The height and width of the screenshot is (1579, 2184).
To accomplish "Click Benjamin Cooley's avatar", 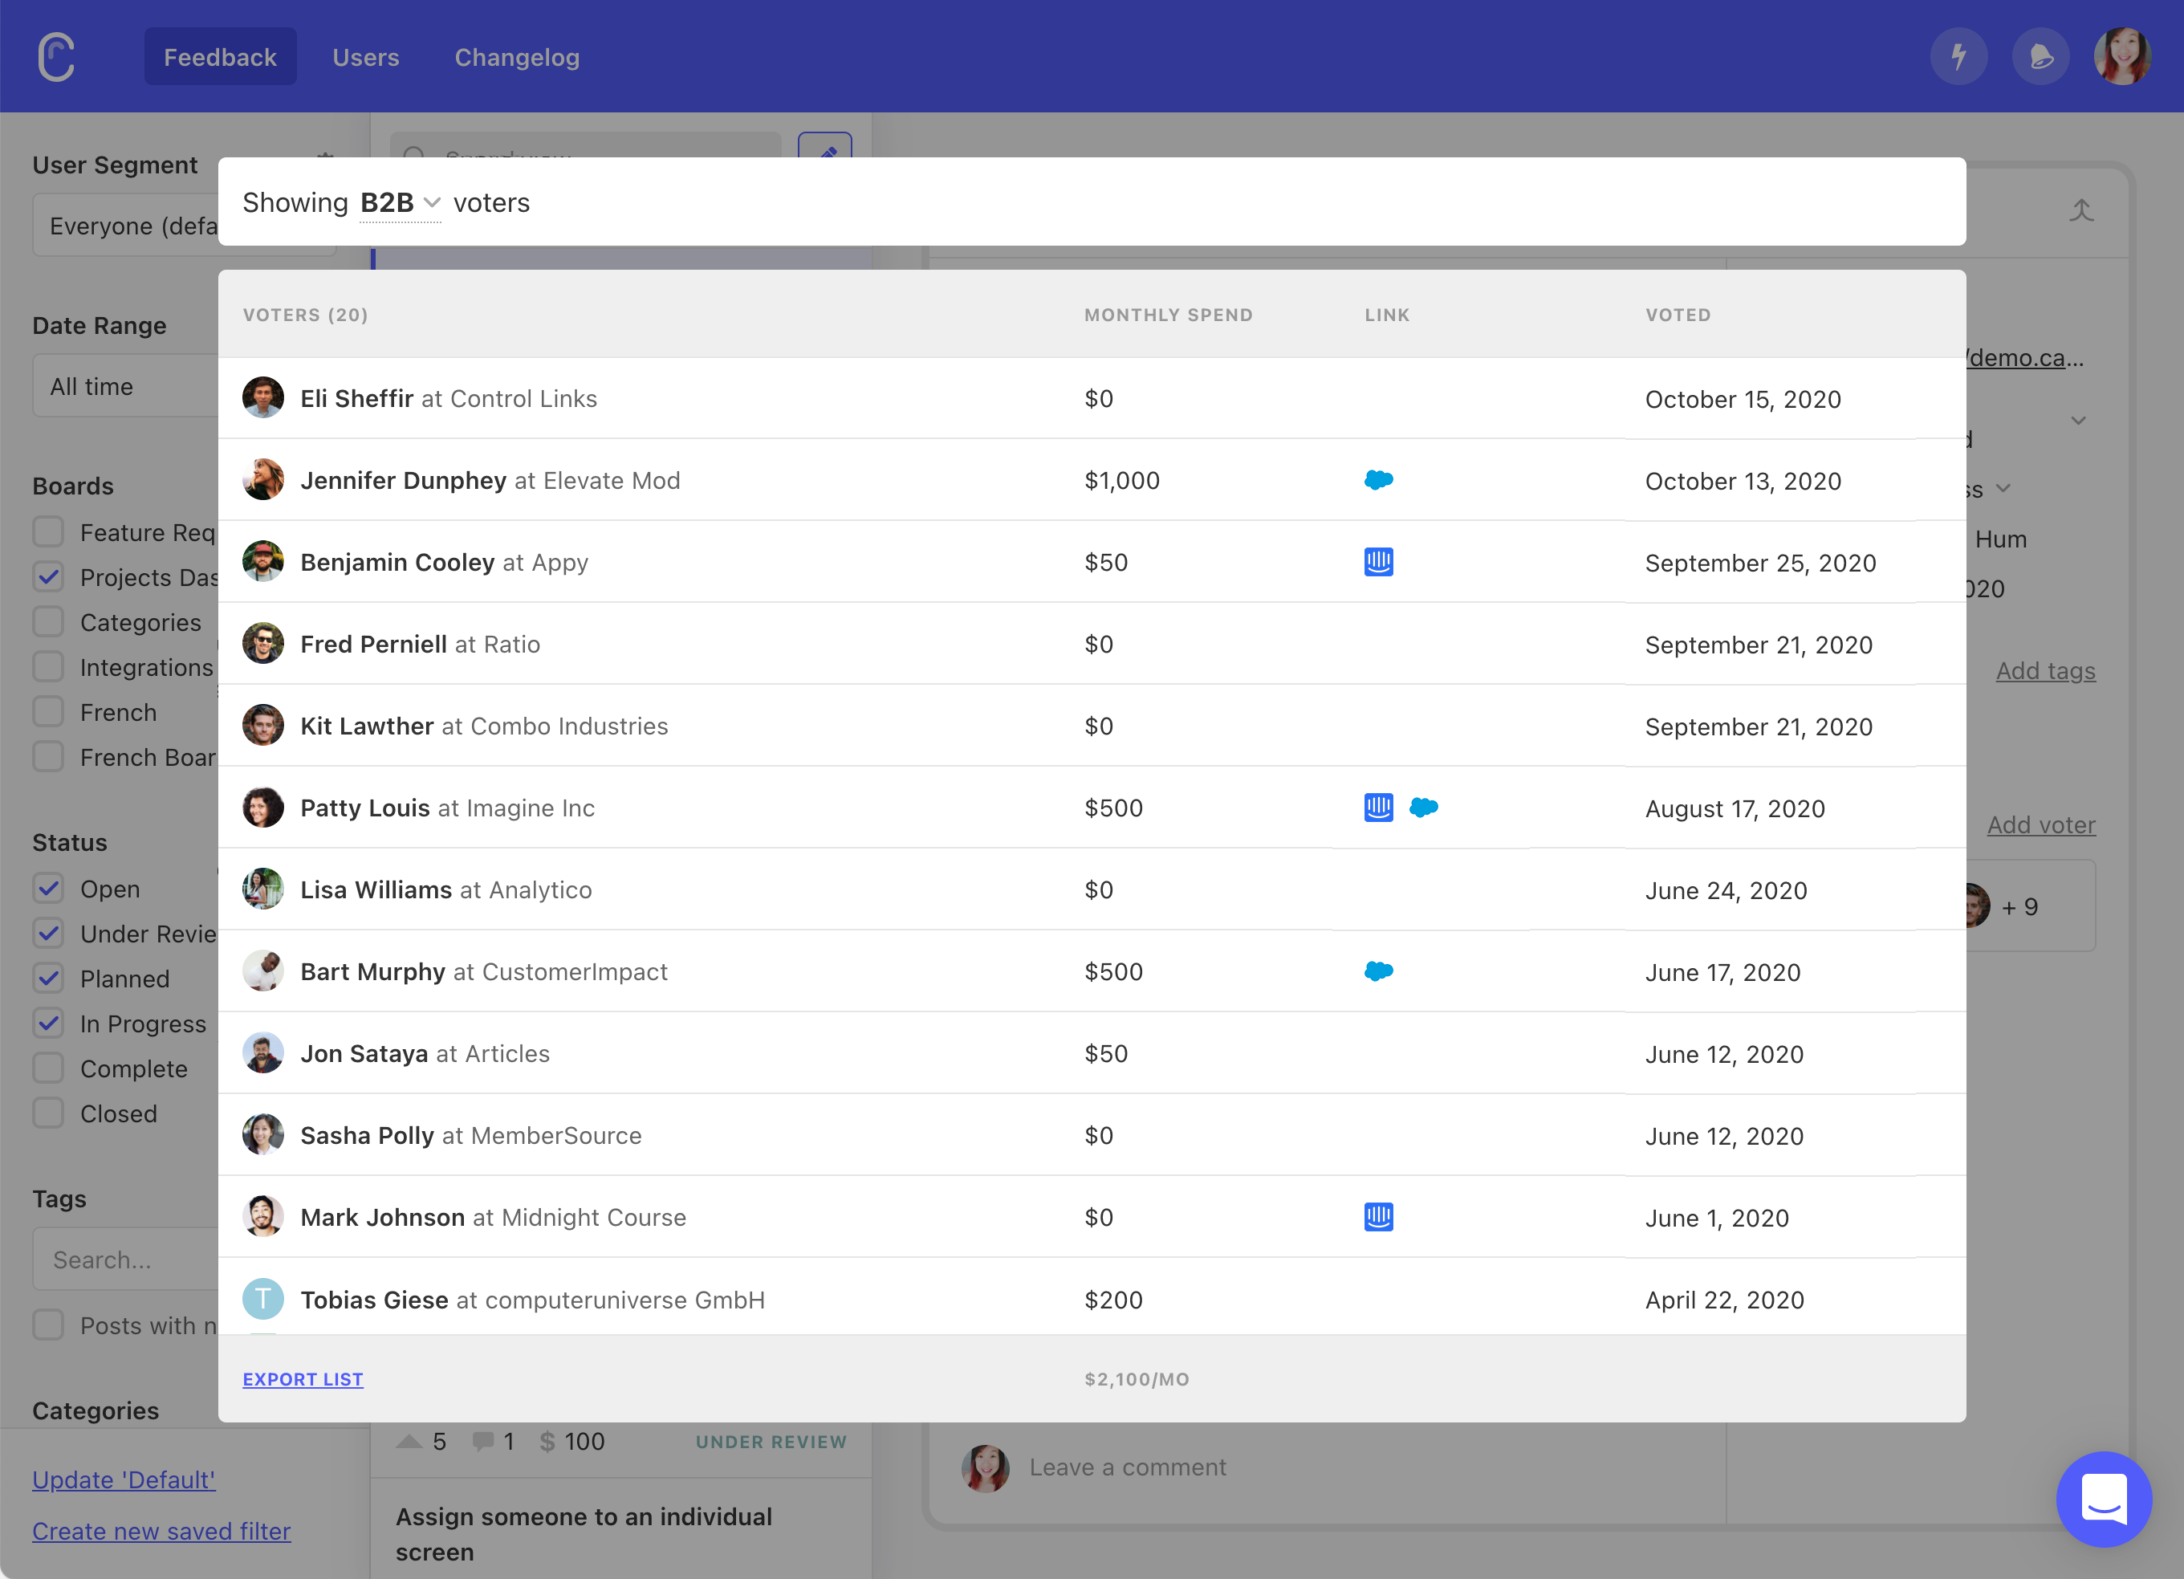I will [x=263, y=561].
